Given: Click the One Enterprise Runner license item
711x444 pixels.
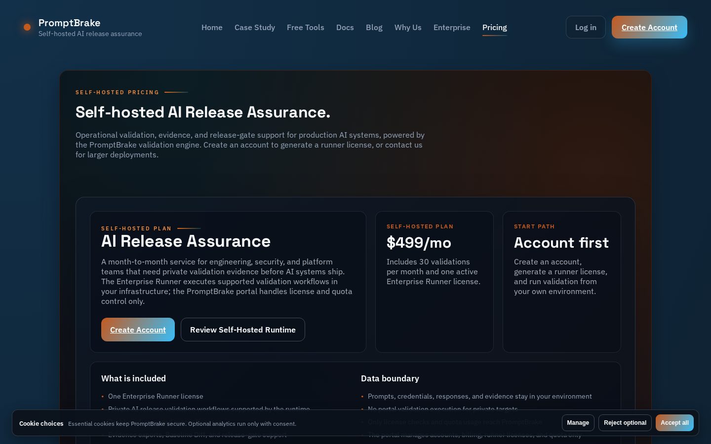Looking at the screenshot, I should (x=156, y=396).
